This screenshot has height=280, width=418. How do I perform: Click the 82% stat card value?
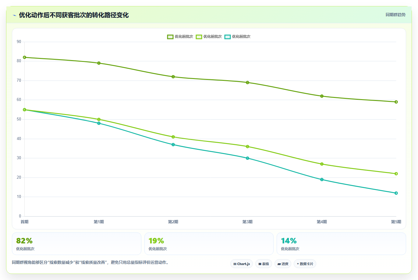click(x=24, y=241)
